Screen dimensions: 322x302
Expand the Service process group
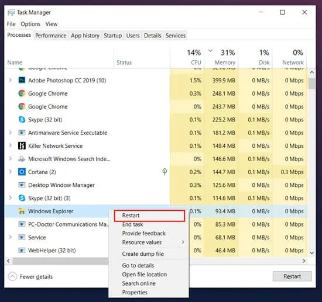(11, 237)
